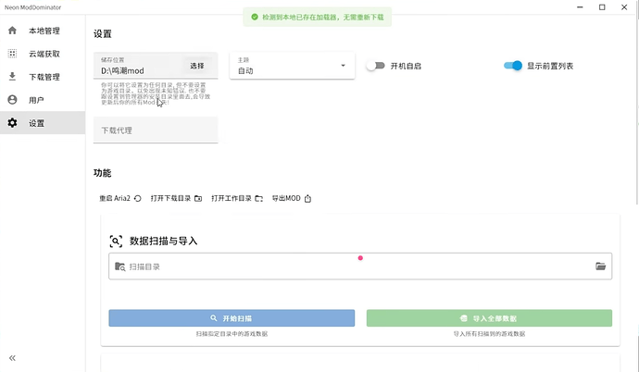Toggle the 开机自启 switch

375,66
